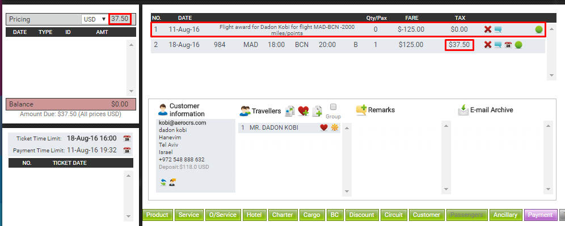Click the Discount button
The image size is (565, 226).
tap(362, 215)
